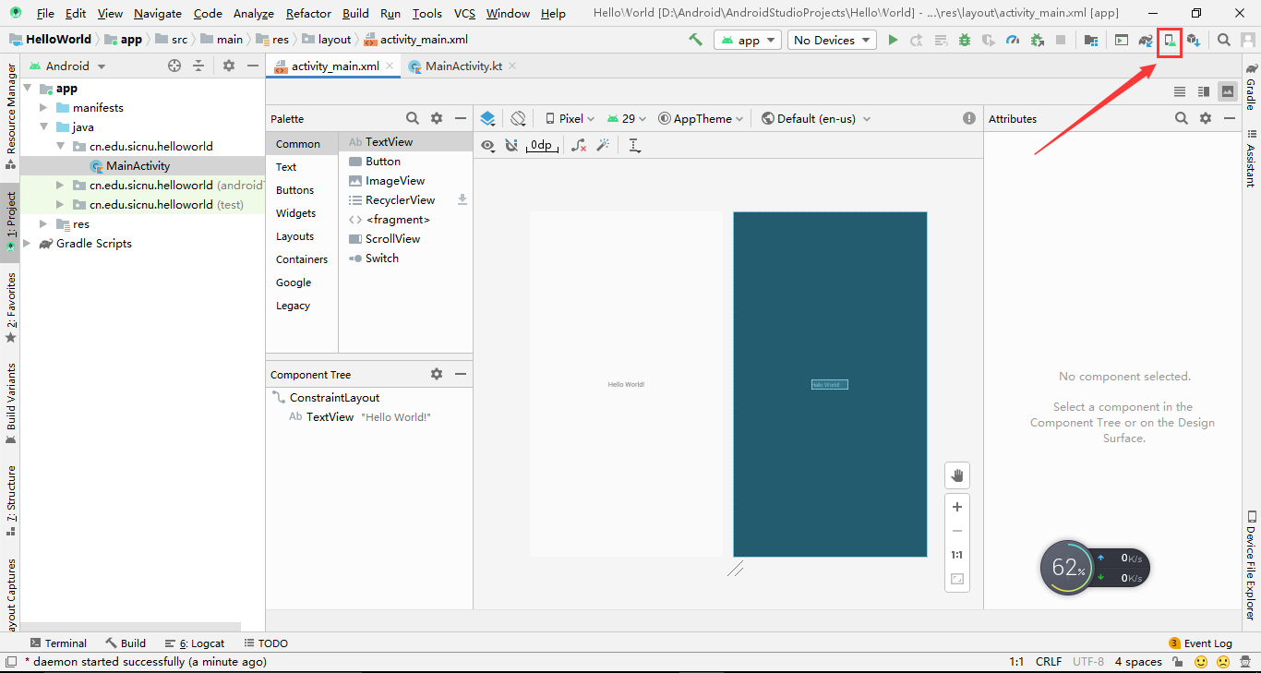Start the app debugger bug icon

[x=965, y=41]
